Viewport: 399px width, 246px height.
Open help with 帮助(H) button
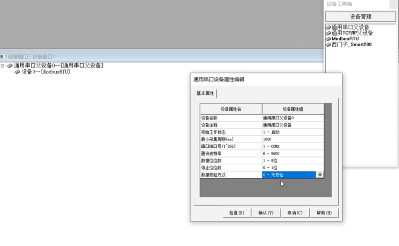(324, 213)
